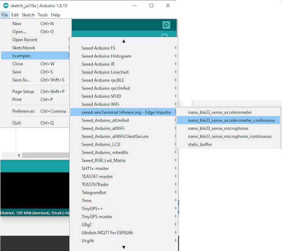Click Quit in the File menu

tap(17, 123)
